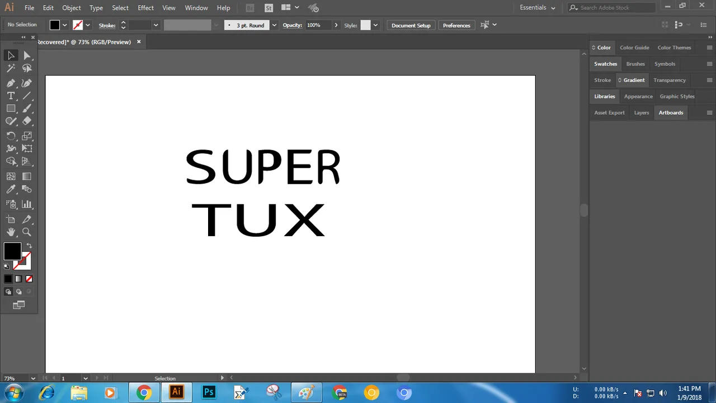Open the File menu

[29, 8]
